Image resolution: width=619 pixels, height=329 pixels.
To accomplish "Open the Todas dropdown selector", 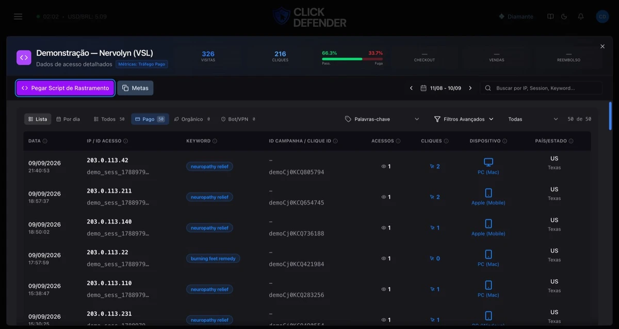I will (x=533, y=119).
